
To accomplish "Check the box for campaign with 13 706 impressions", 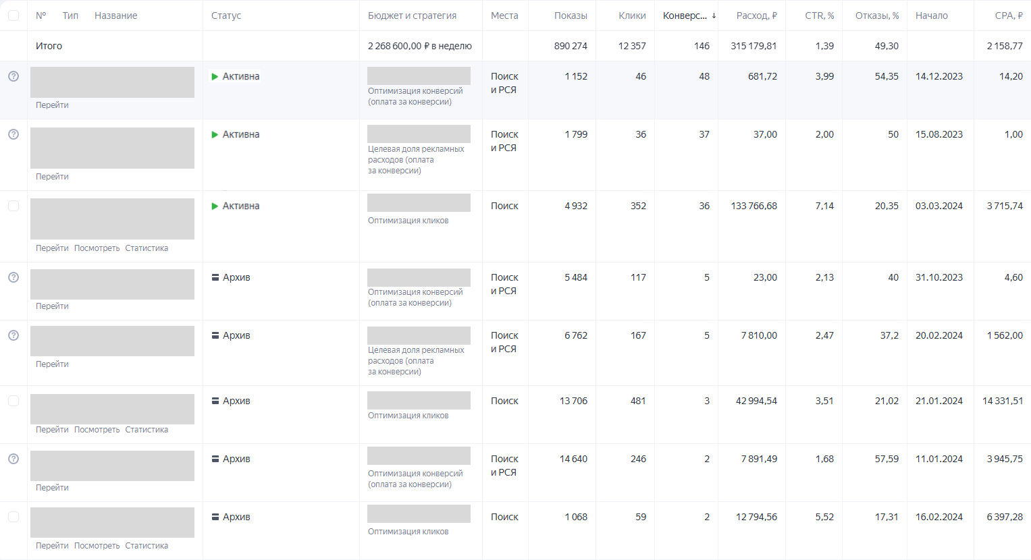I will [x=14, y=401].
